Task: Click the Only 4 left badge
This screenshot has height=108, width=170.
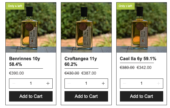Action: coord(15,6)
